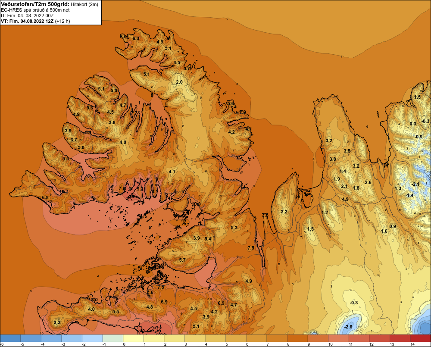Click the temperature value 2.6

click(368, 182)
